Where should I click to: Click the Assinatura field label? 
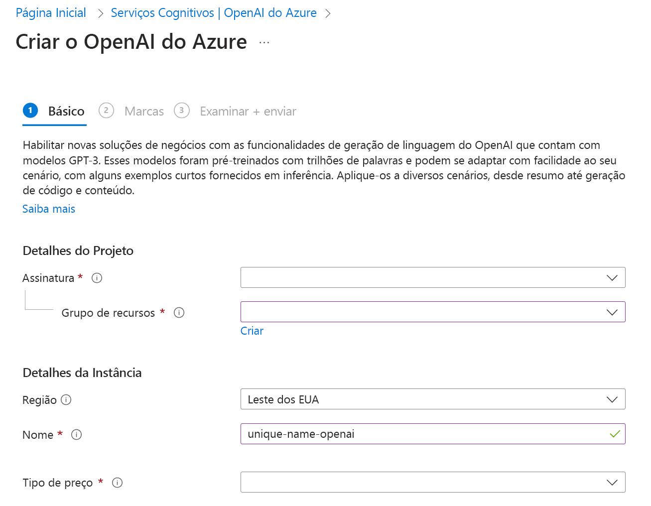tap(48, 278)
